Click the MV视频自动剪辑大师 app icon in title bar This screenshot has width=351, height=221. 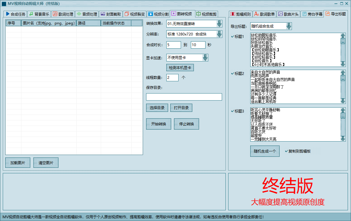coord(4,4)
